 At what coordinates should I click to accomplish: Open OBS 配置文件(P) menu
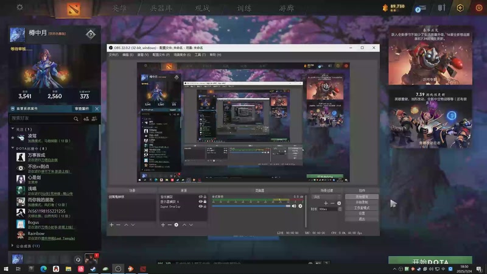coord(161,55)
